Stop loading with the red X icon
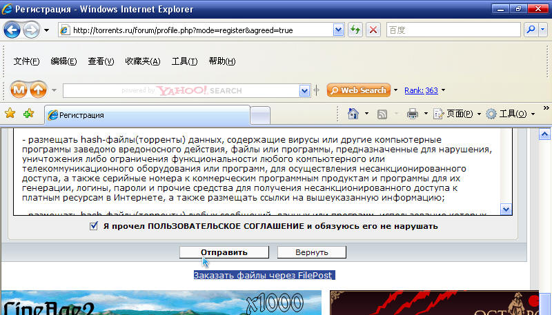 (373, 30)
